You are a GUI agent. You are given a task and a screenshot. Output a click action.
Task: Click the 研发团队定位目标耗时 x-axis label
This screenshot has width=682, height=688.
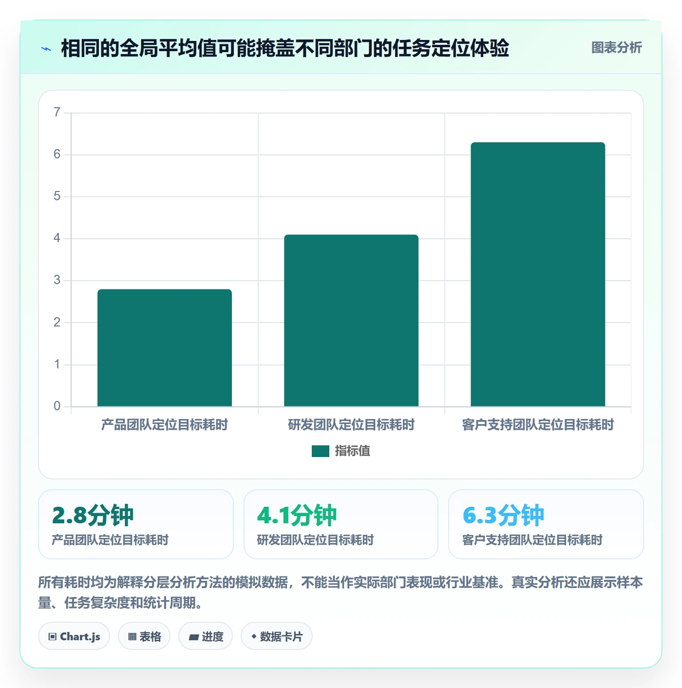[351, 425]
